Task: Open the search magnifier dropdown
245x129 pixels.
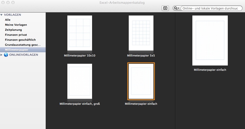Action: [176, 8]
